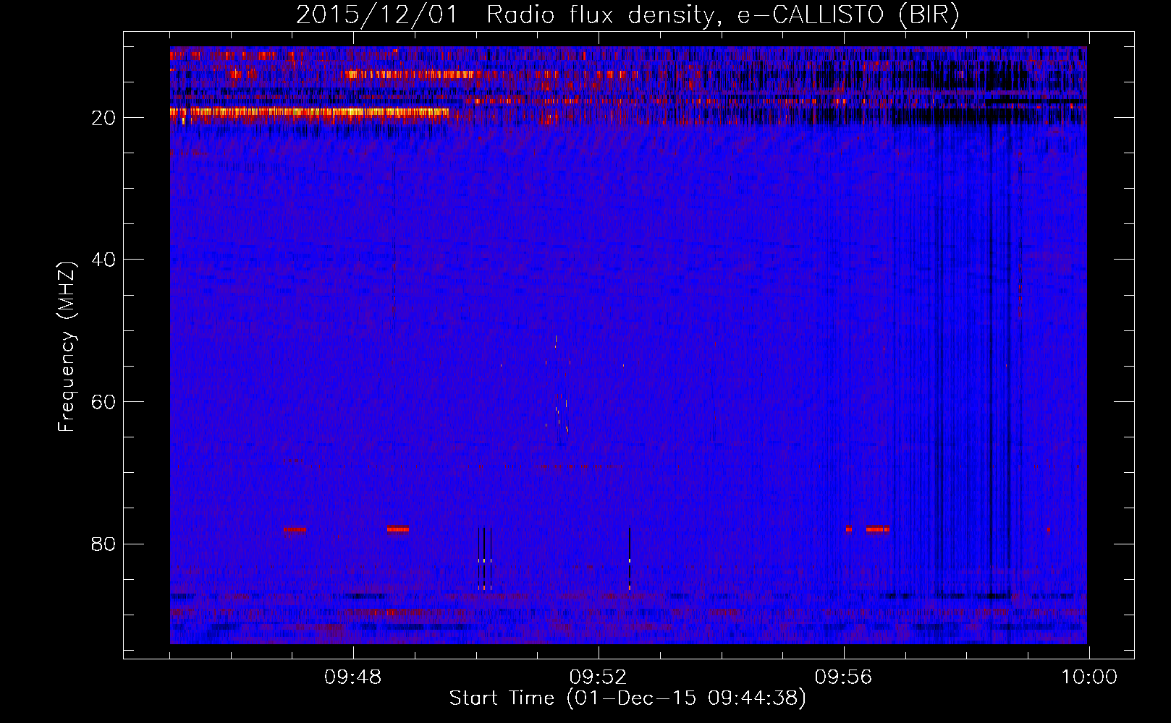Click the 40 frequency tick label
The width and height of the screenshot is (1171, 723).
[x=104, y=260]
